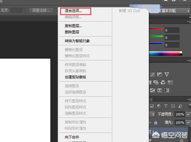This screenshot has height=142, width=191.
Task: Filter layers by pixel layers
Action: coord(152,106)
